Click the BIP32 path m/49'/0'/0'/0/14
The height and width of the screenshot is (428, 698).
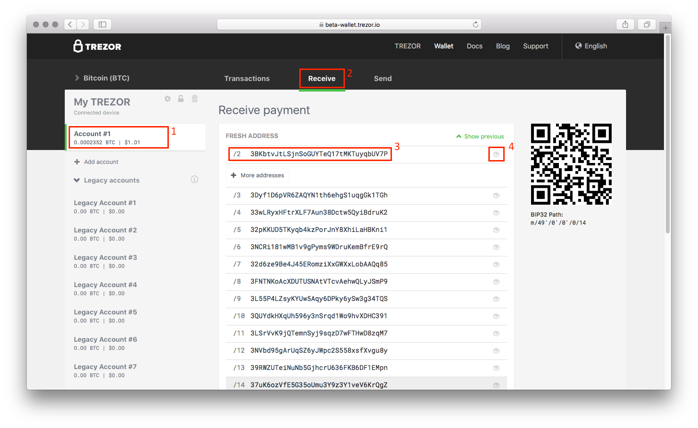point(558,223)
